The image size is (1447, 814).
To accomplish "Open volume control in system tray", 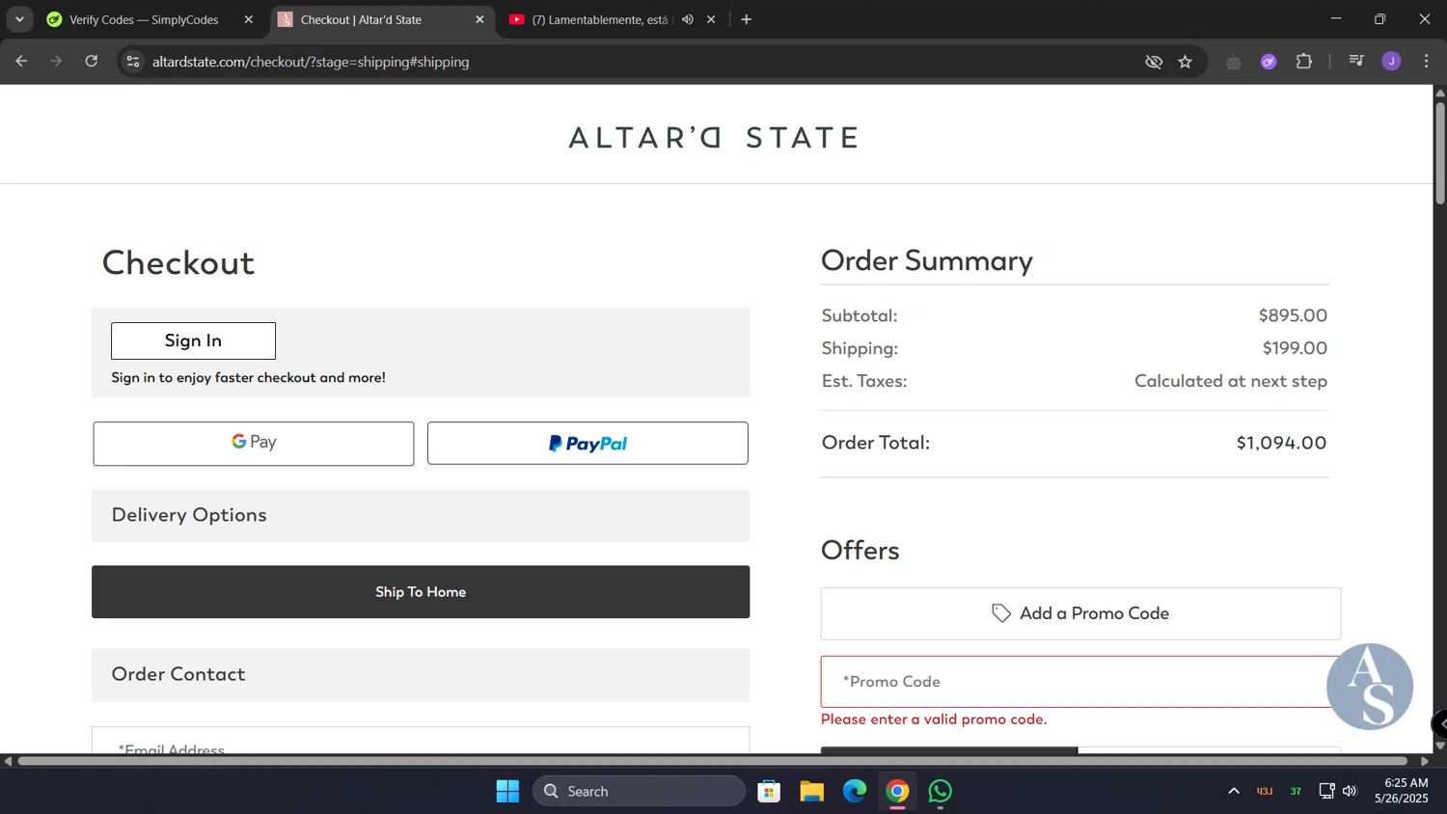I will coord(1350,791).
